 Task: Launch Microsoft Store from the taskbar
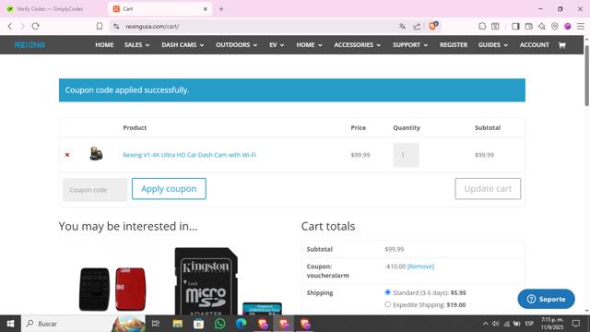[199, 324]
